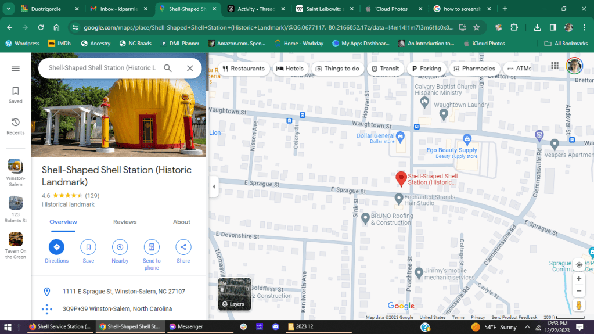Zoom in on the map

[578, 279]
